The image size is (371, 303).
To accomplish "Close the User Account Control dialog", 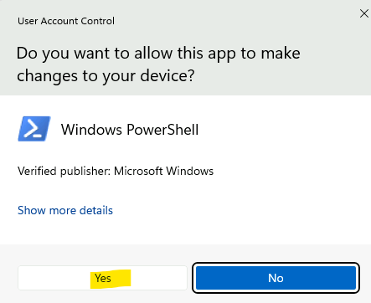I will pos(364,13).
